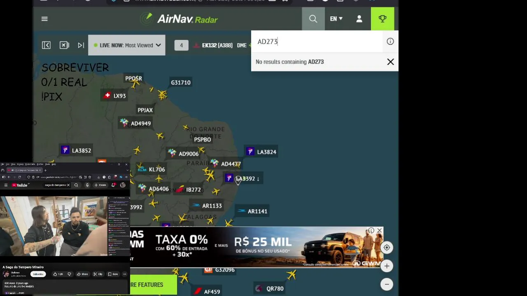
Task: Dismiss the No results message
Action: [390, 62]
